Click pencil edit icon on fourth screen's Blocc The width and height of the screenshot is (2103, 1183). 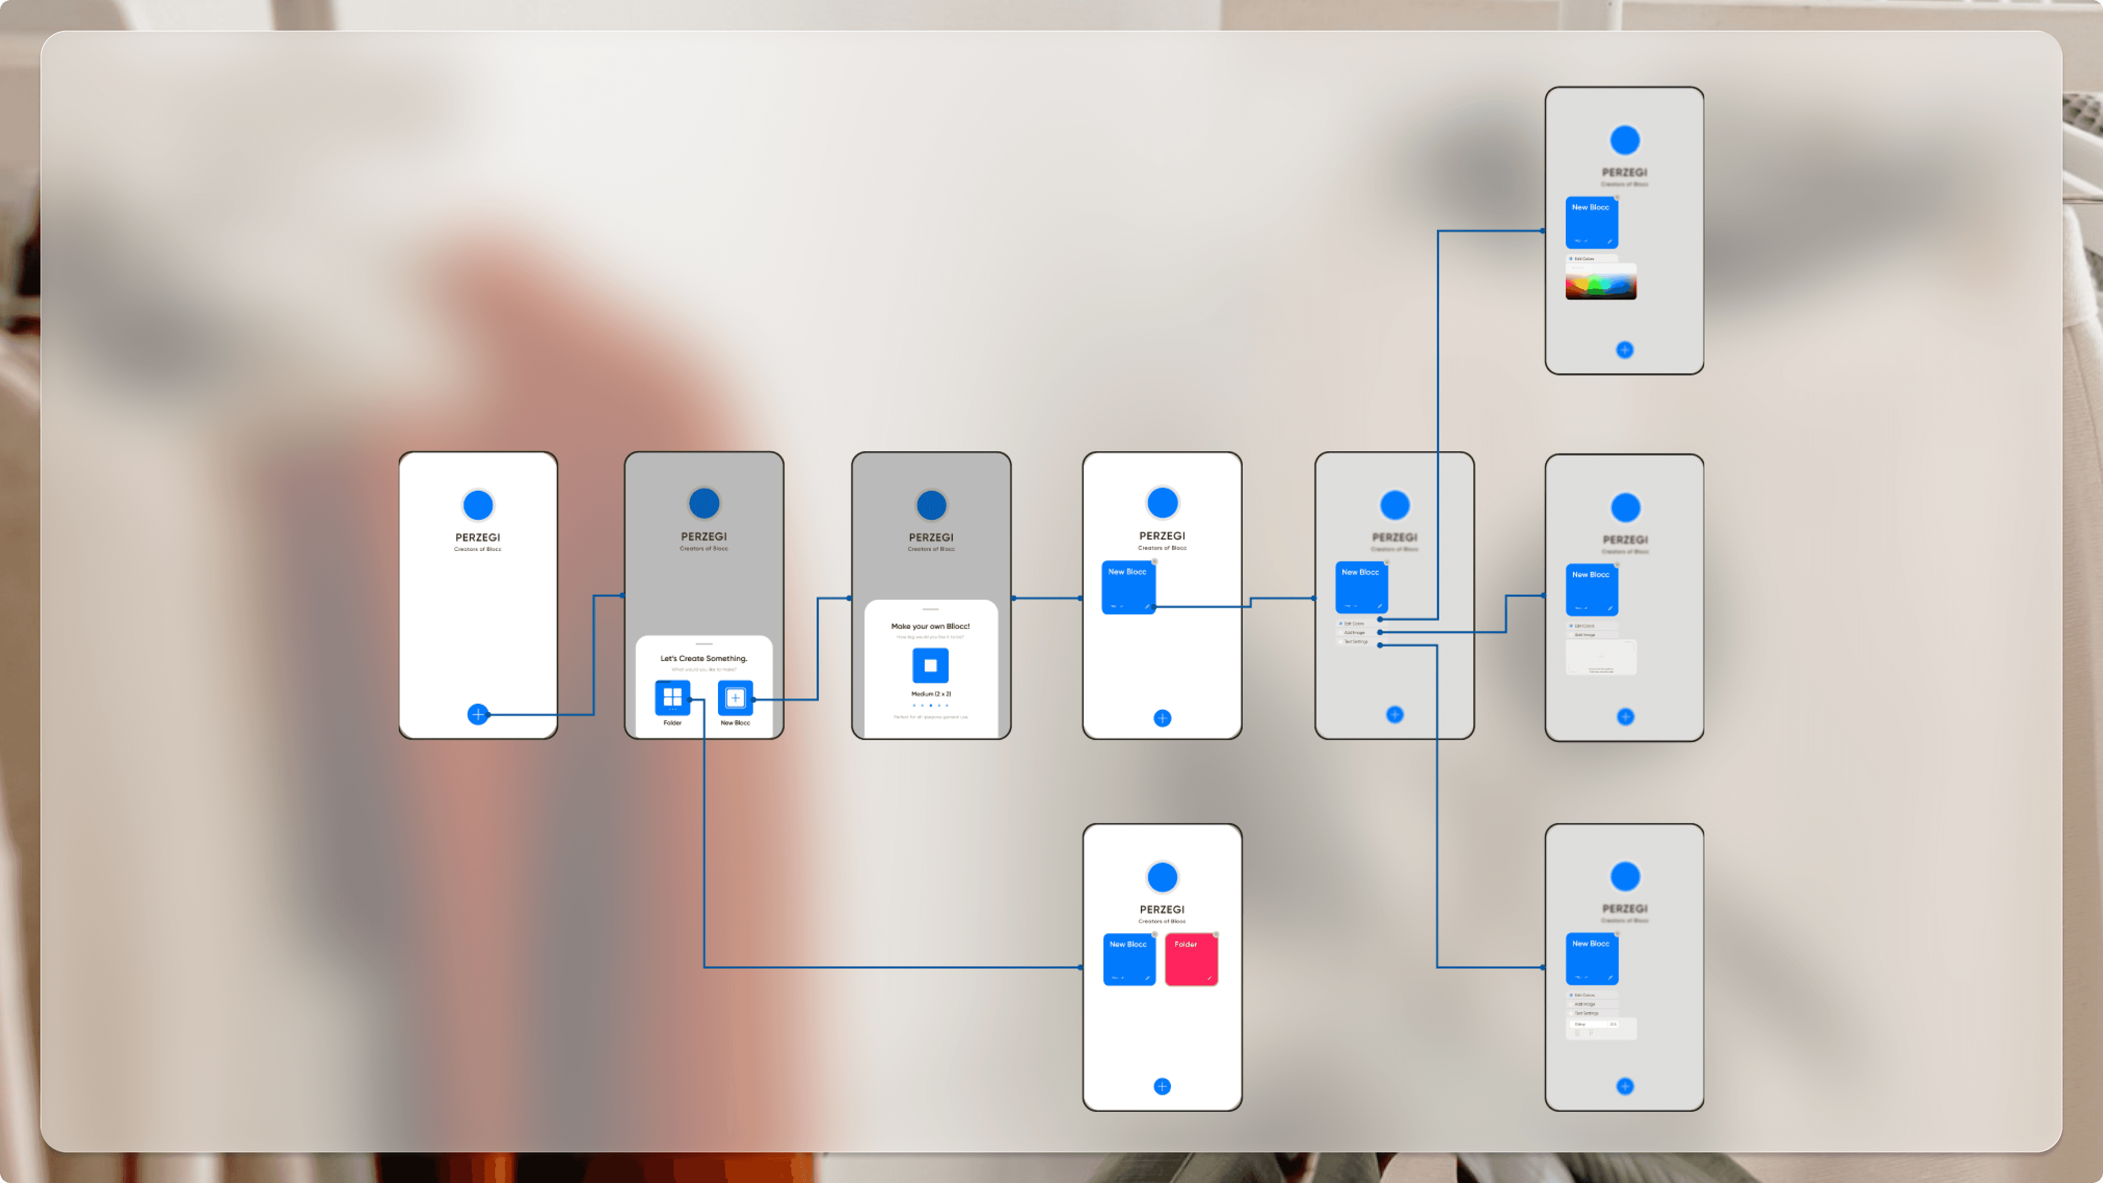point(1147,607)
